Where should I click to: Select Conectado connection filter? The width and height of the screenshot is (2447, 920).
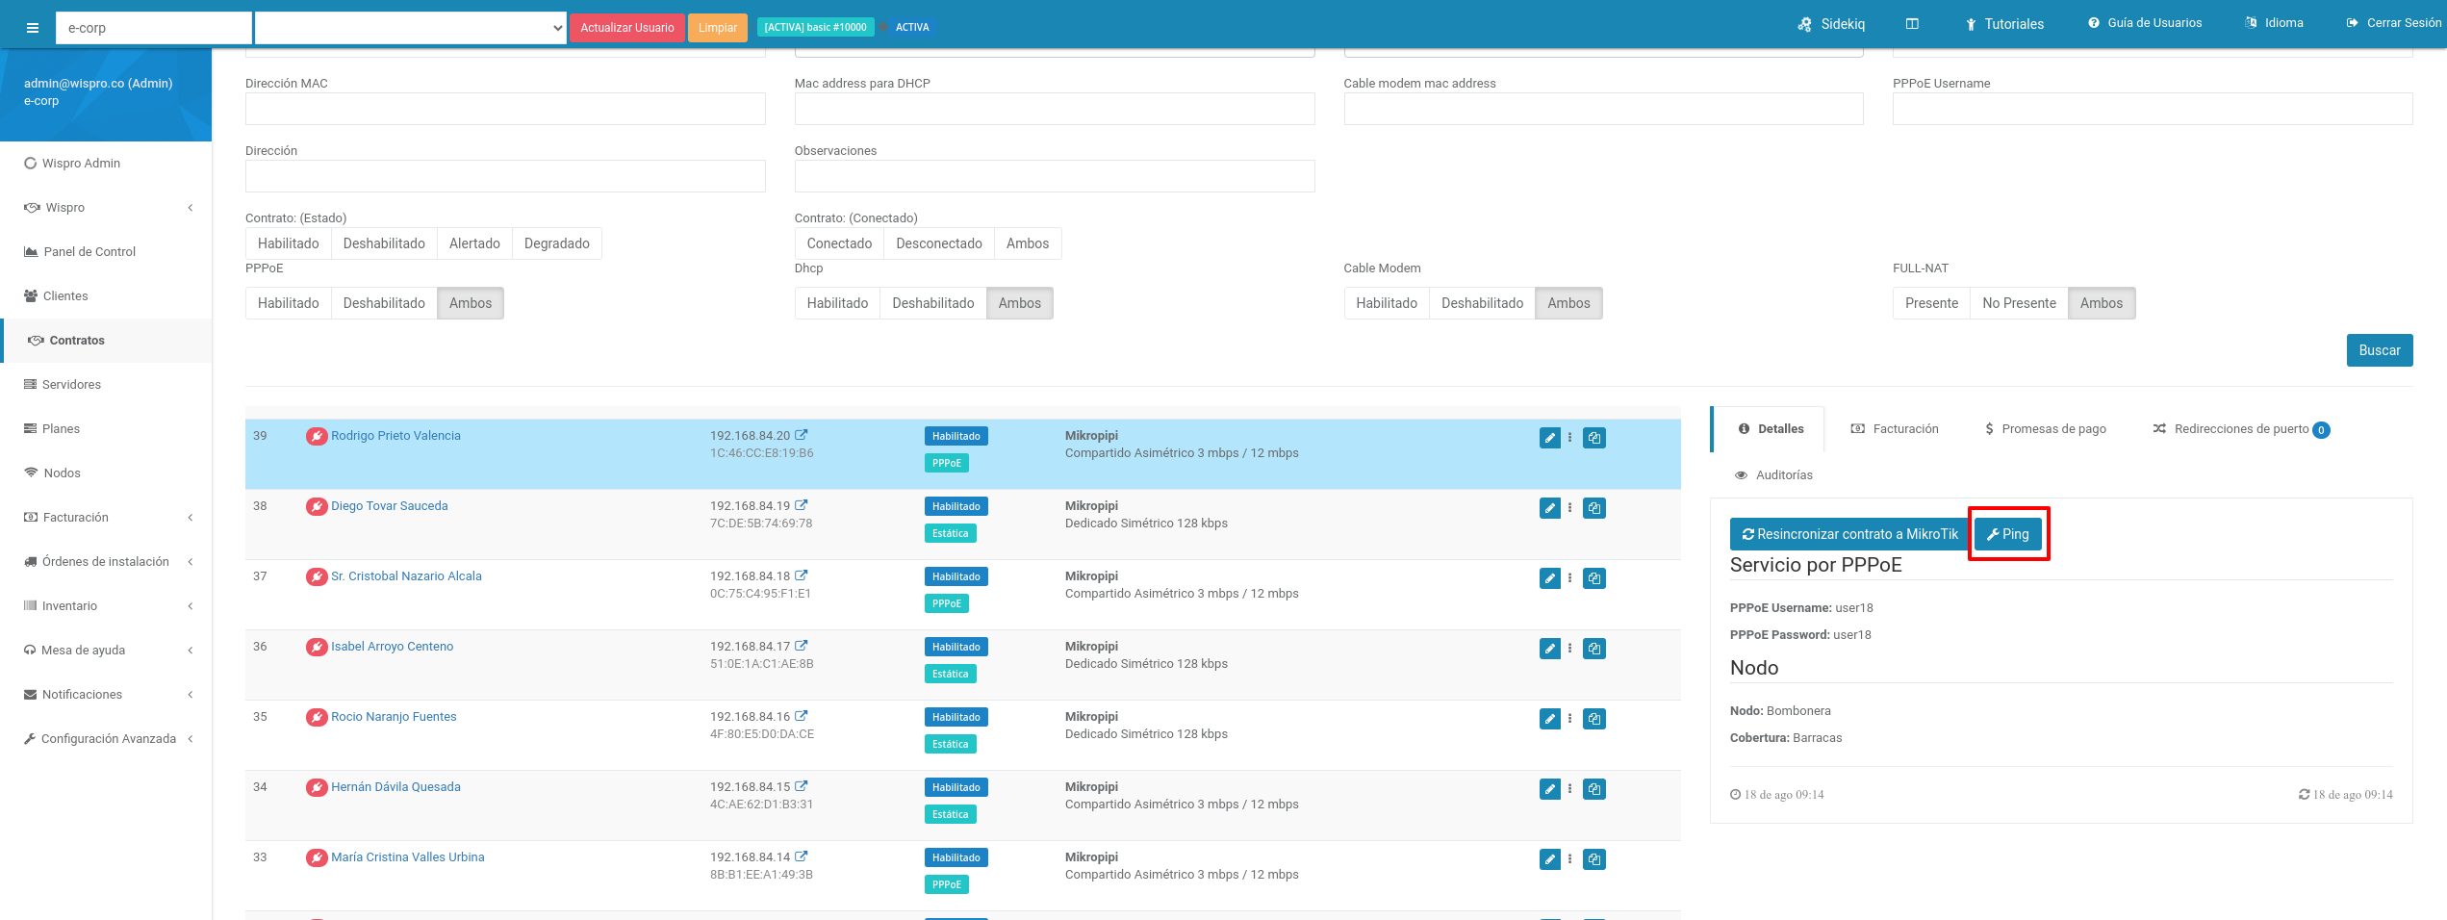point(839,243)
